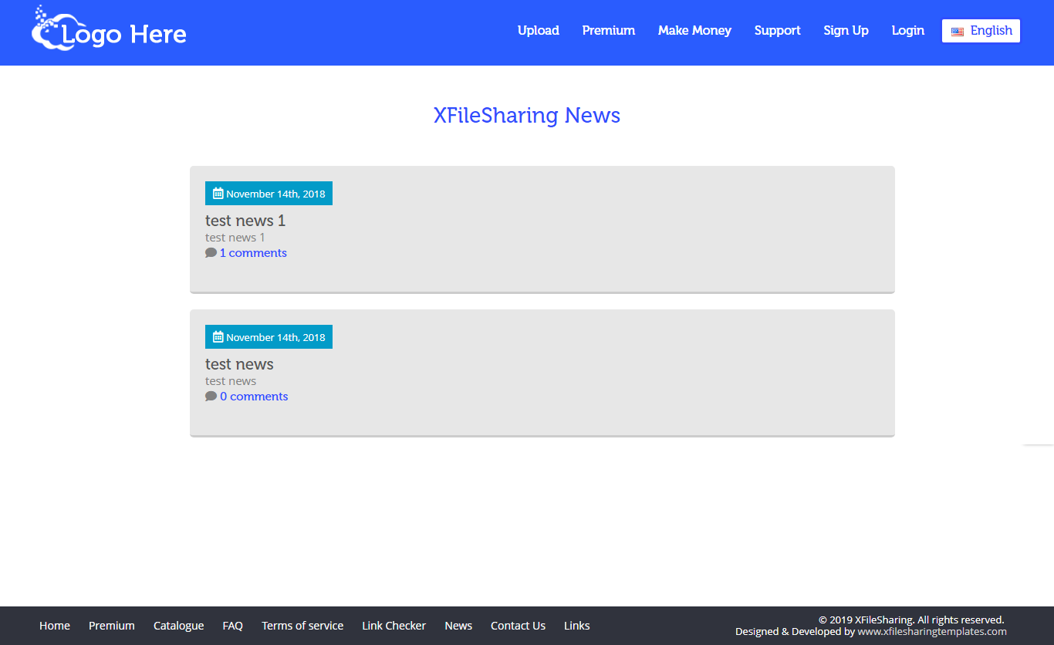
Task: Click News in the footer navigation
Action: coord(458,626)
